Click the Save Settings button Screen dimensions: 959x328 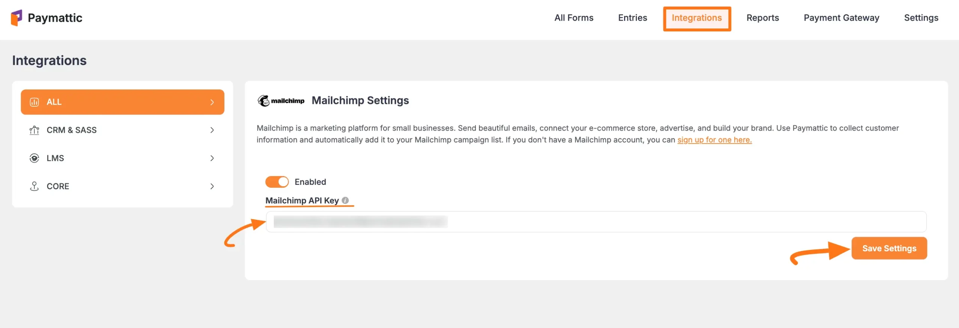coord(889,248)
